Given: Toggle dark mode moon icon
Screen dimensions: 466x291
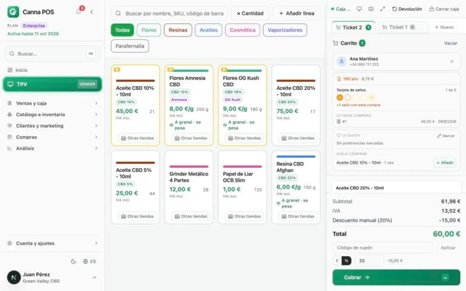Looking at the screenshot, I should [x=74, y=261].
